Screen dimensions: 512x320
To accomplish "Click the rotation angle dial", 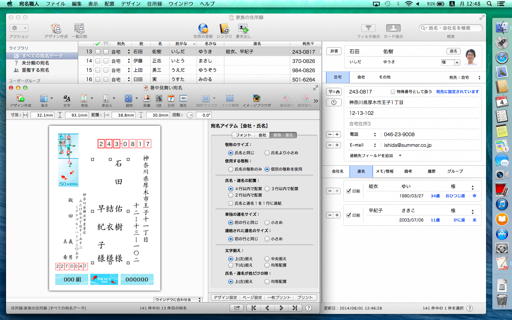I will coord(190,115).
